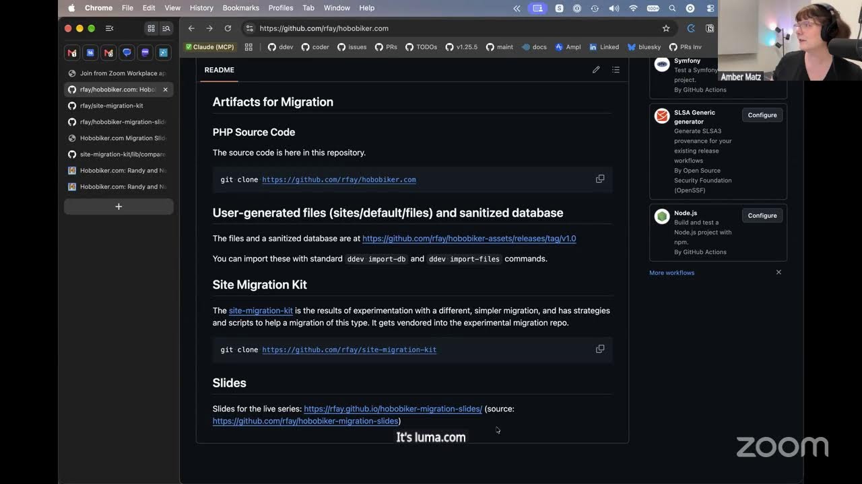Reload the current page
Screen dimensions: 862x484
pos(228,28)
